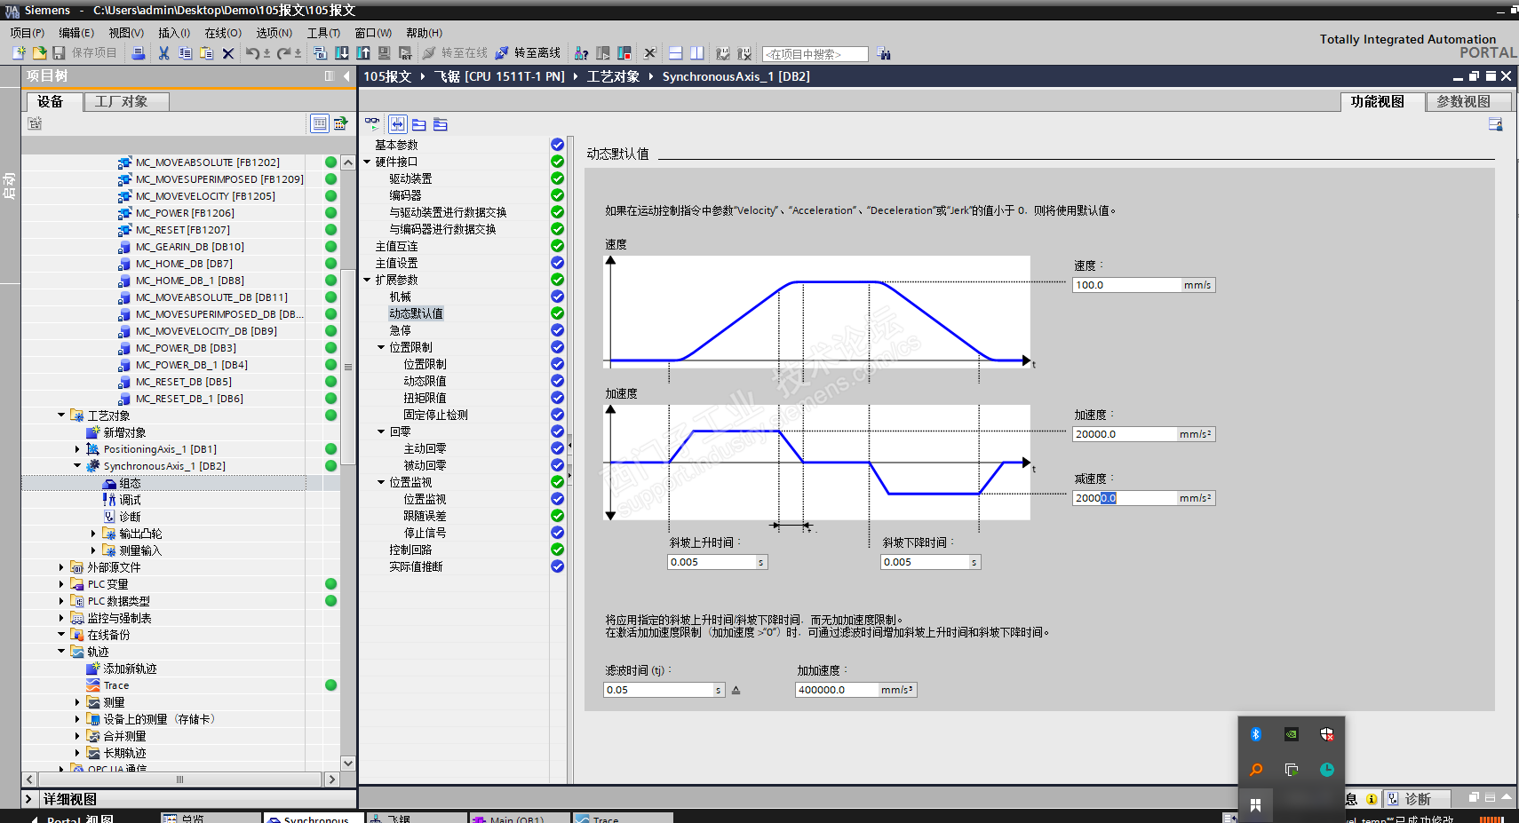Select 动态限值 in the navigation list
This screenshot has height=823, width=1519.
[425, 381]
